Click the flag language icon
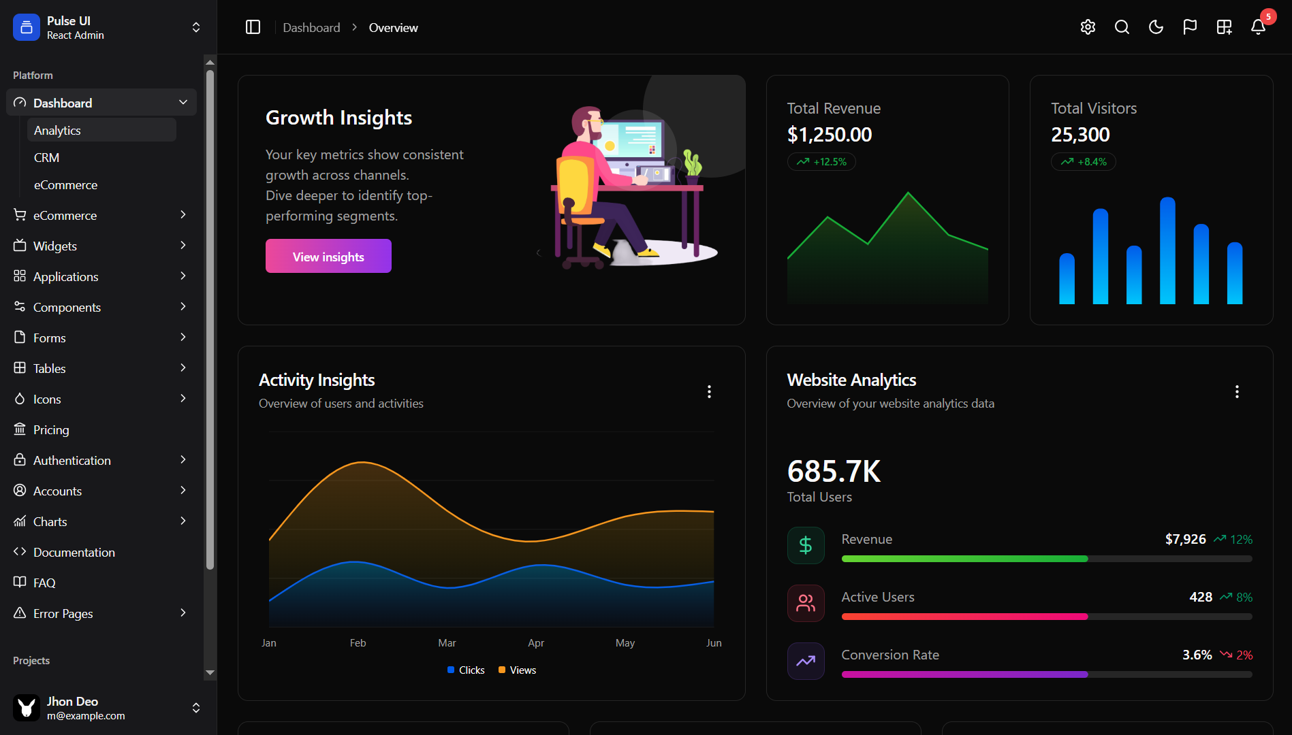The width and height of the screenshot is (1292, 735). 1190,27
